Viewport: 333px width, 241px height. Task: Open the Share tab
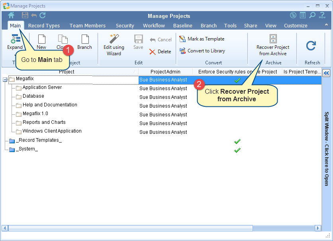tap(251, 26)
